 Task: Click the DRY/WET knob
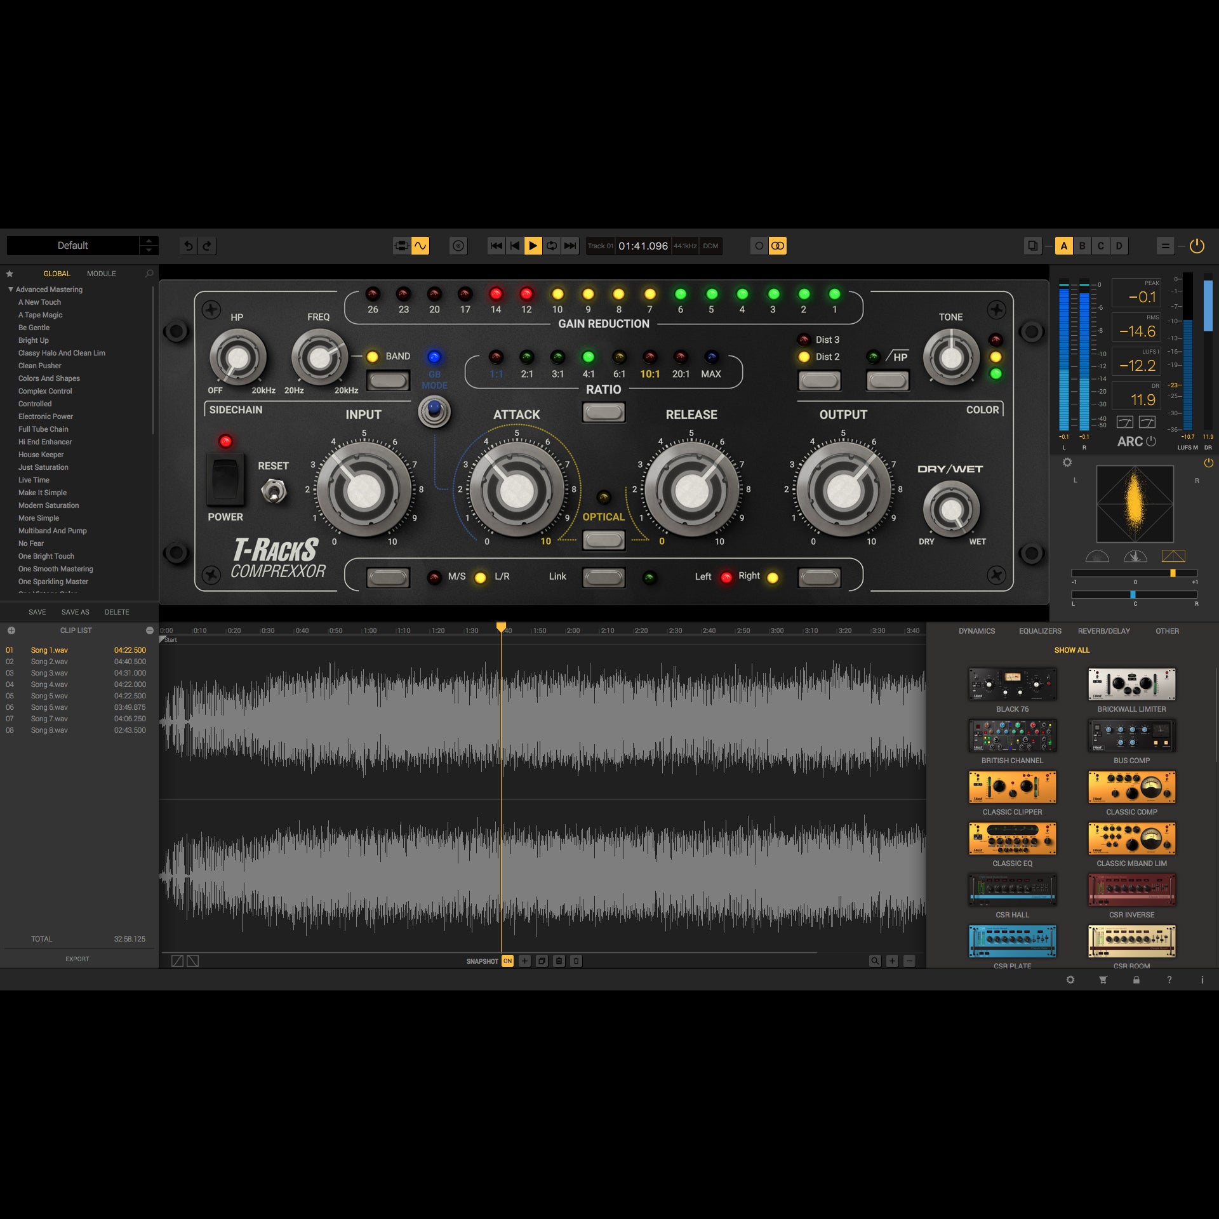coord(951,509)
